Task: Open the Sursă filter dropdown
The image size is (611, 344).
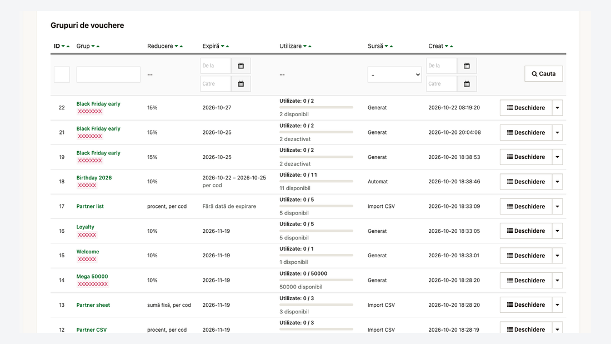Action: (395, 74)
